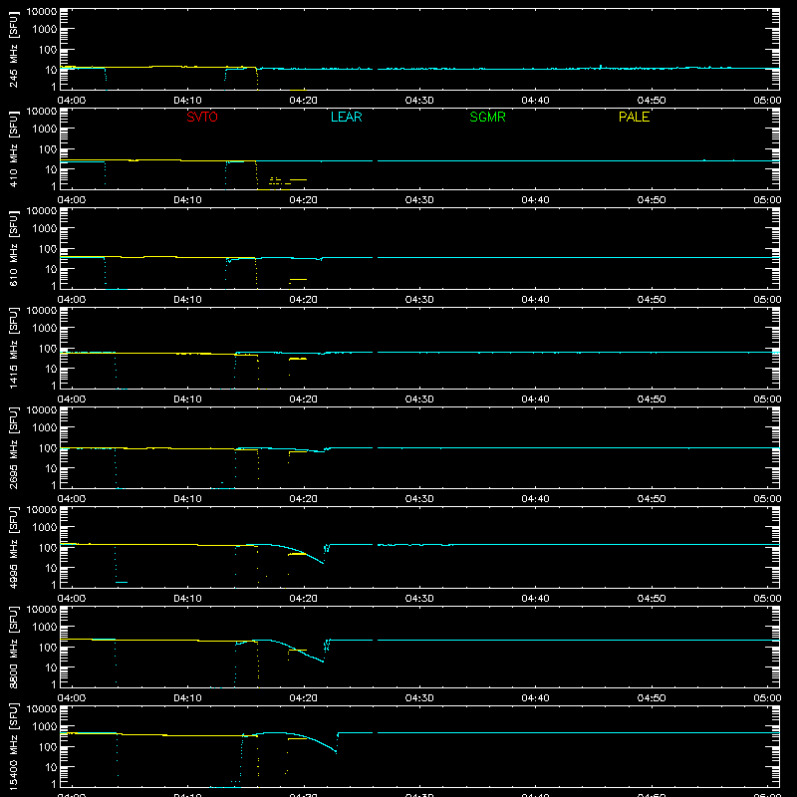Click the 1000 y-axis label of the 2695 MHz panel

pos(45,427)
